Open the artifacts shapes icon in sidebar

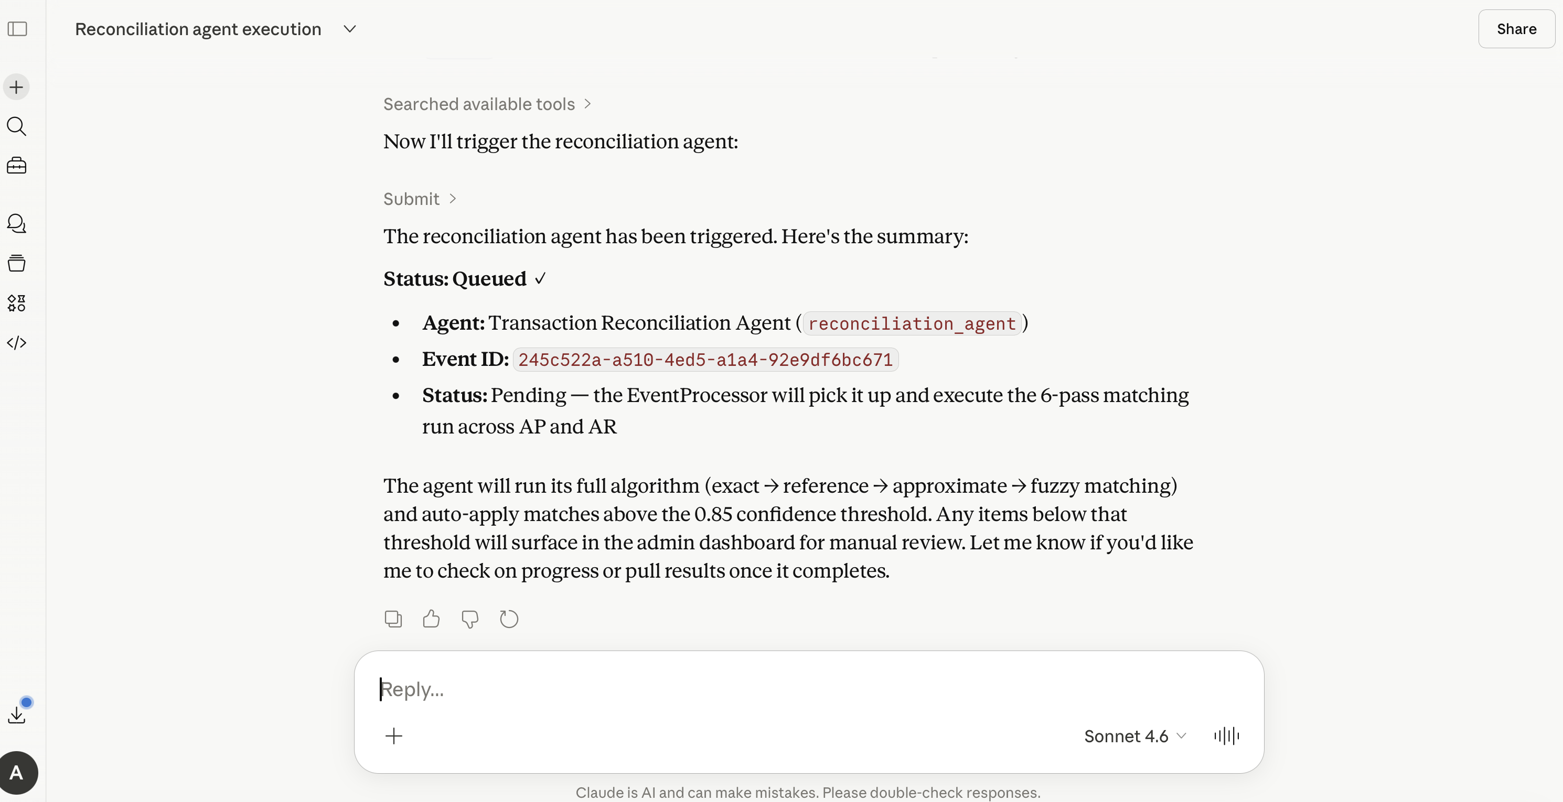[16, 303]
